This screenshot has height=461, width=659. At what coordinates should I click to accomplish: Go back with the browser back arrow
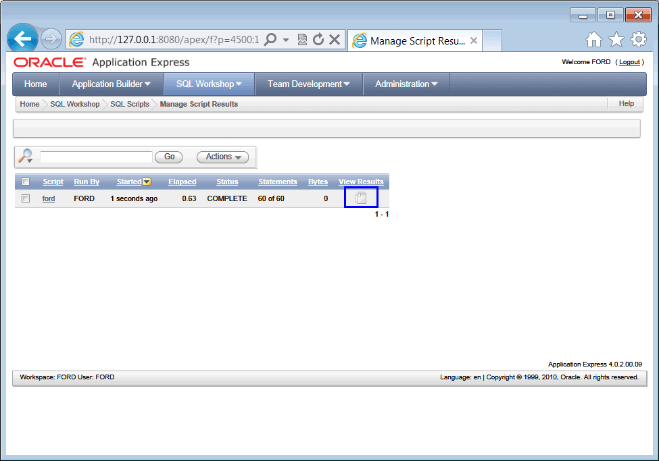[22, 39]
